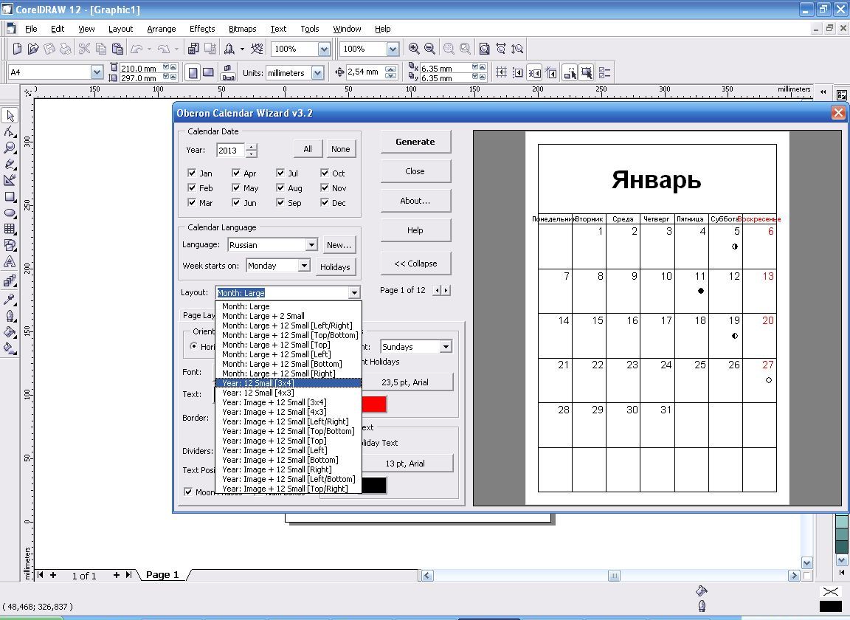This screenshot has width=850, height=620.
Task: Toggle the Moon Phases checkbox
Action: pos(189,491)
